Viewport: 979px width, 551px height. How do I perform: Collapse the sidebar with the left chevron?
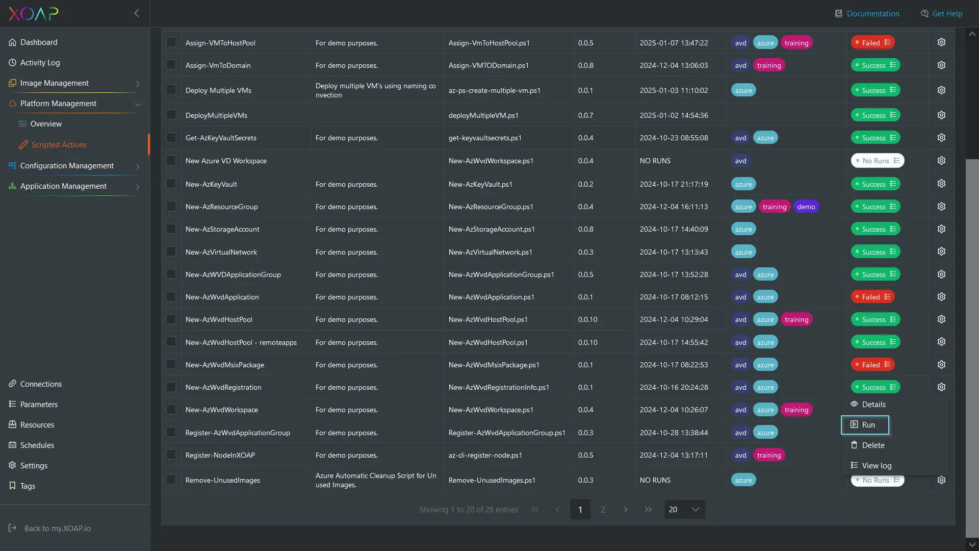point(137,13)
